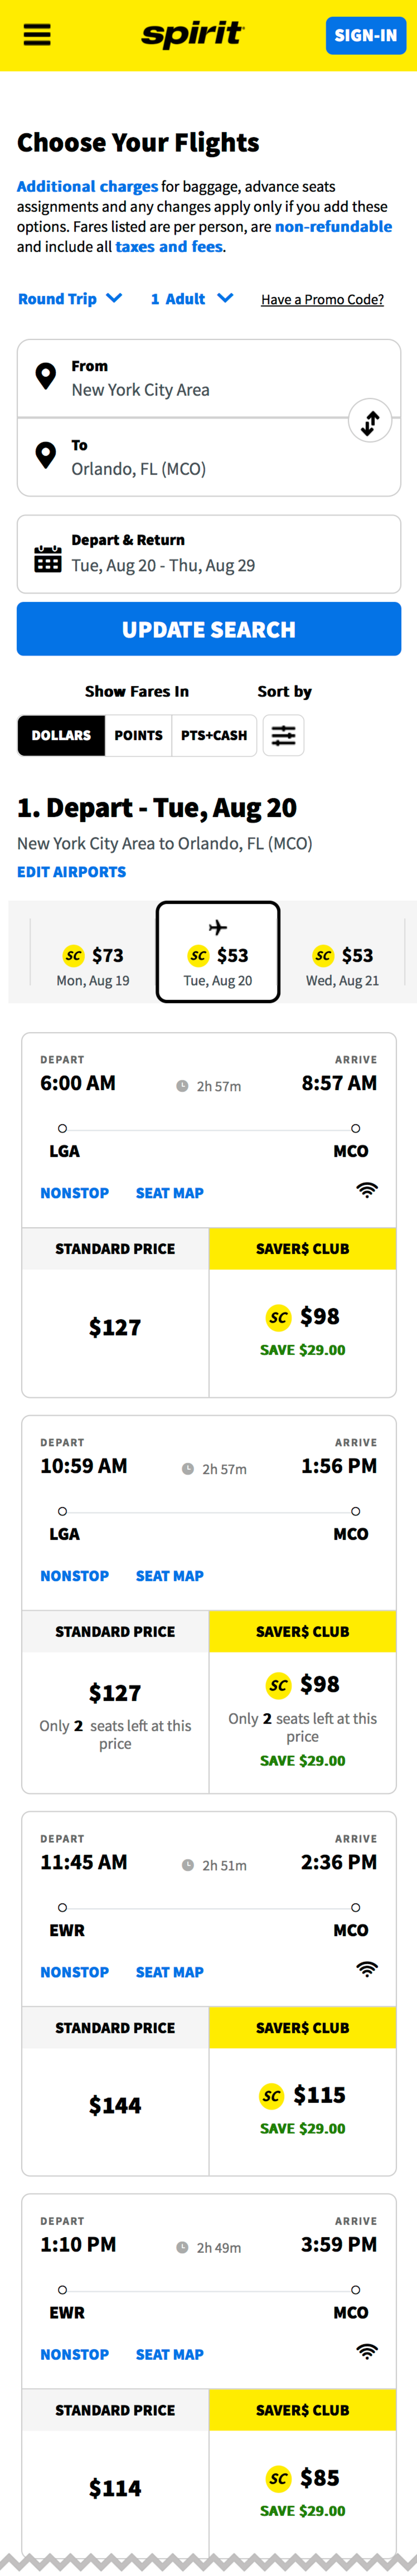Open the Round Trip dropdown
The width and height of the screenshot is (417, 2576).
(70, 298)
